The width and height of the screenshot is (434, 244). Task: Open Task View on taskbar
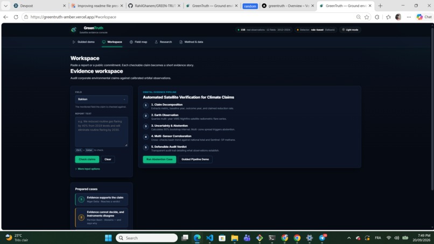click(x=185, y=238)
